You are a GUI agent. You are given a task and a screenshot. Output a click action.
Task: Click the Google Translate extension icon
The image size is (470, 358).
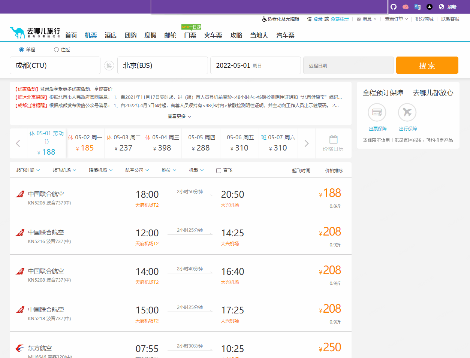(x=417, y=7)
